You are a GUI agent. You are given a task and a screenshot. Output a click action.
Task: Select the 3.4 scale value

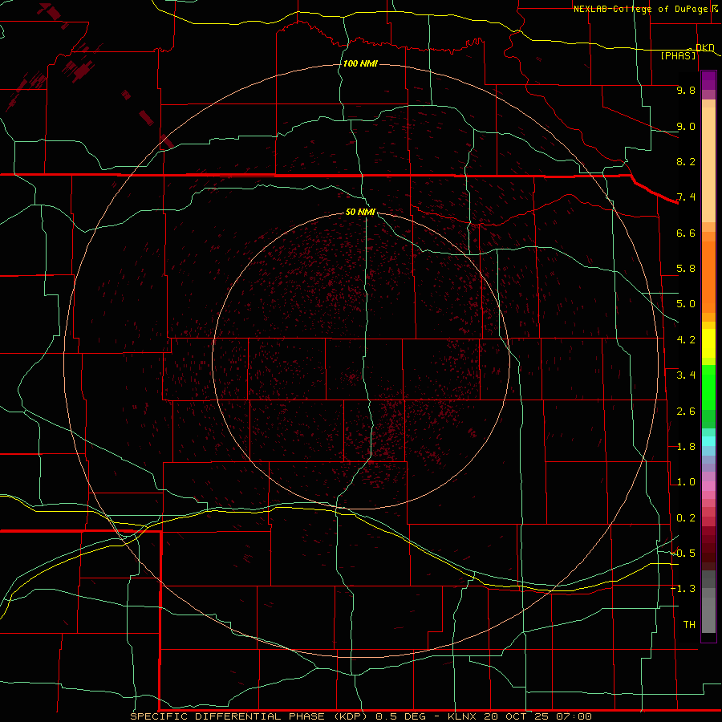pos(686,375)
